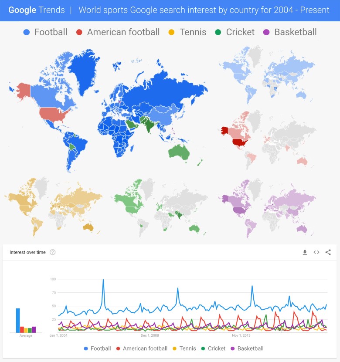This screenshot has height=362, width=340.
Task: Click the Note marker on the timeline
Action: (x=282, y=329)
